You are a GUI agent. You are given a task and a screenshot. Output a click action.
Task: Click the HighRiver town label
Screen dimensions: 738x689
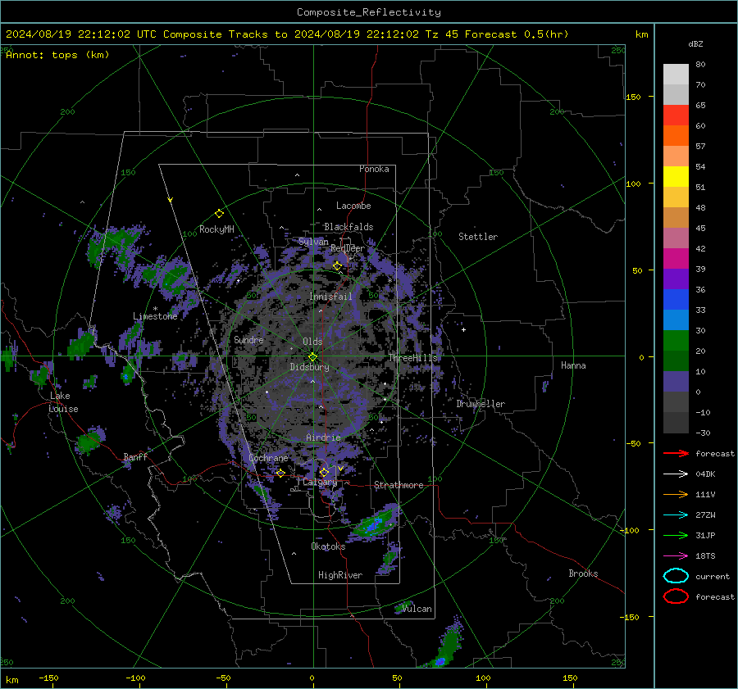click(x=340, y=575)
